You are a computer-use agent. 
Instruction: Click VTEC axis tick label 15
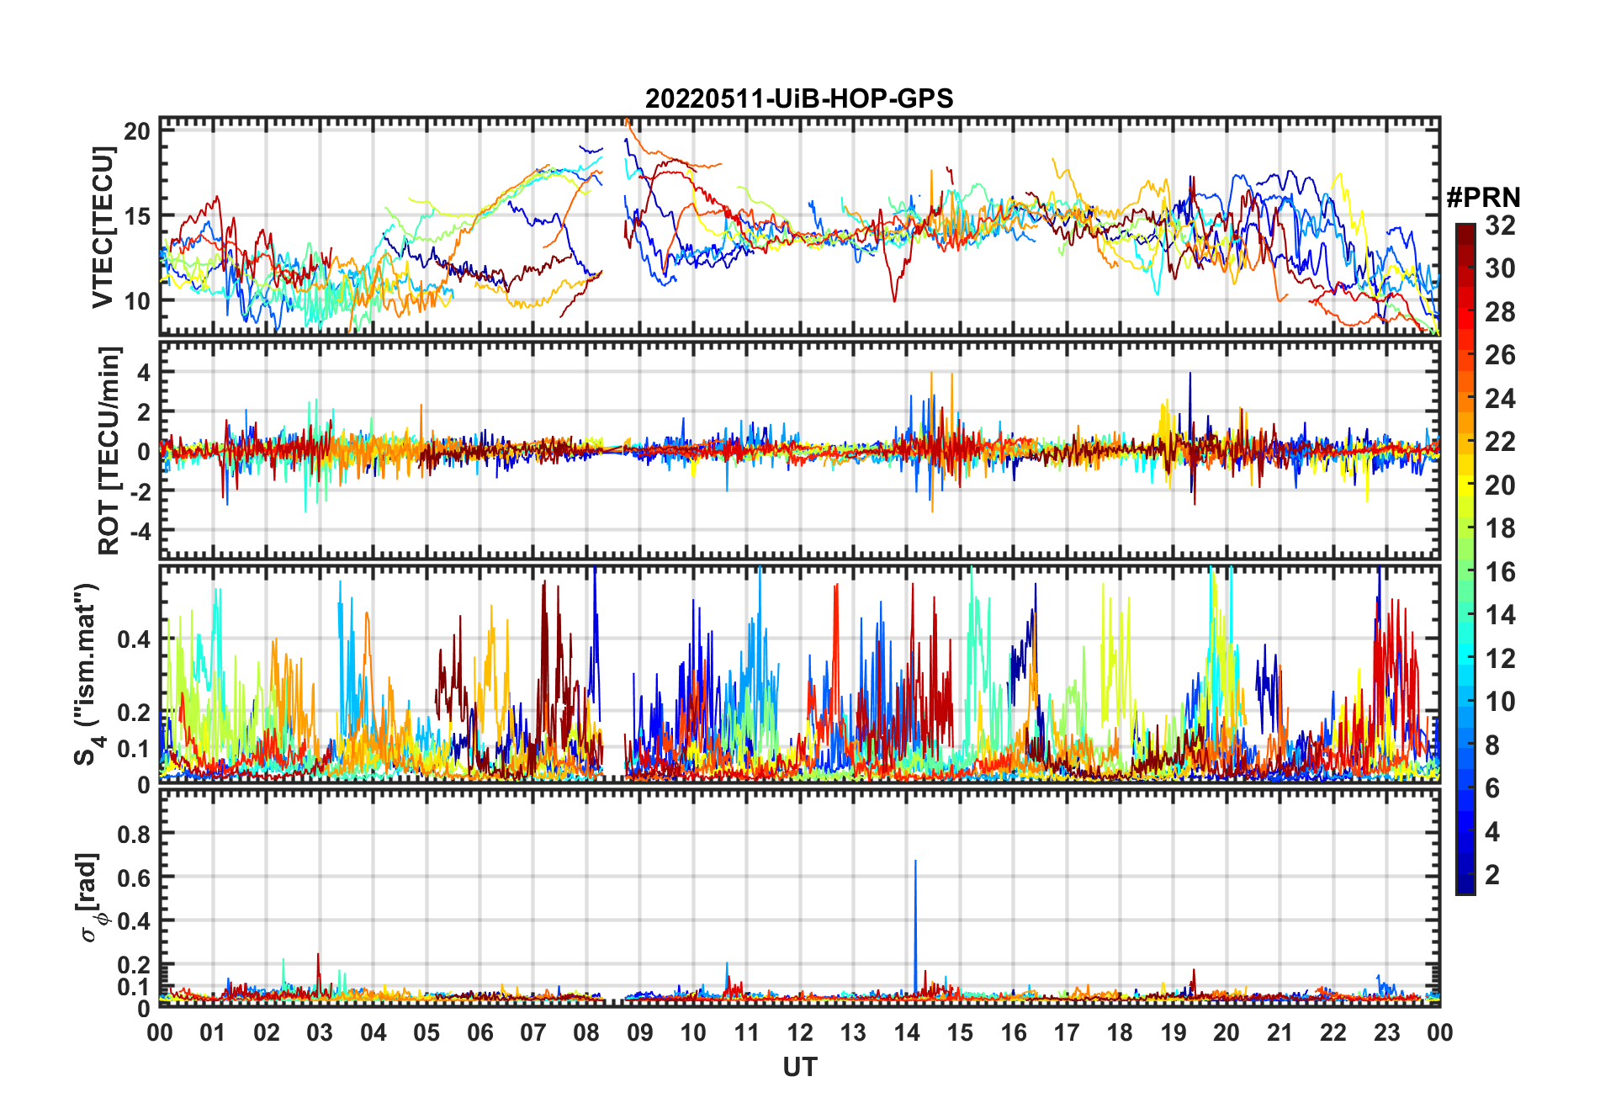(137, 215)
